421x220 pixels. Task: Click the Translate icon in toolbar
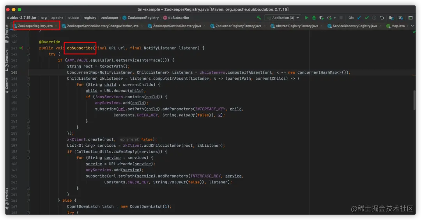point(401,18)
